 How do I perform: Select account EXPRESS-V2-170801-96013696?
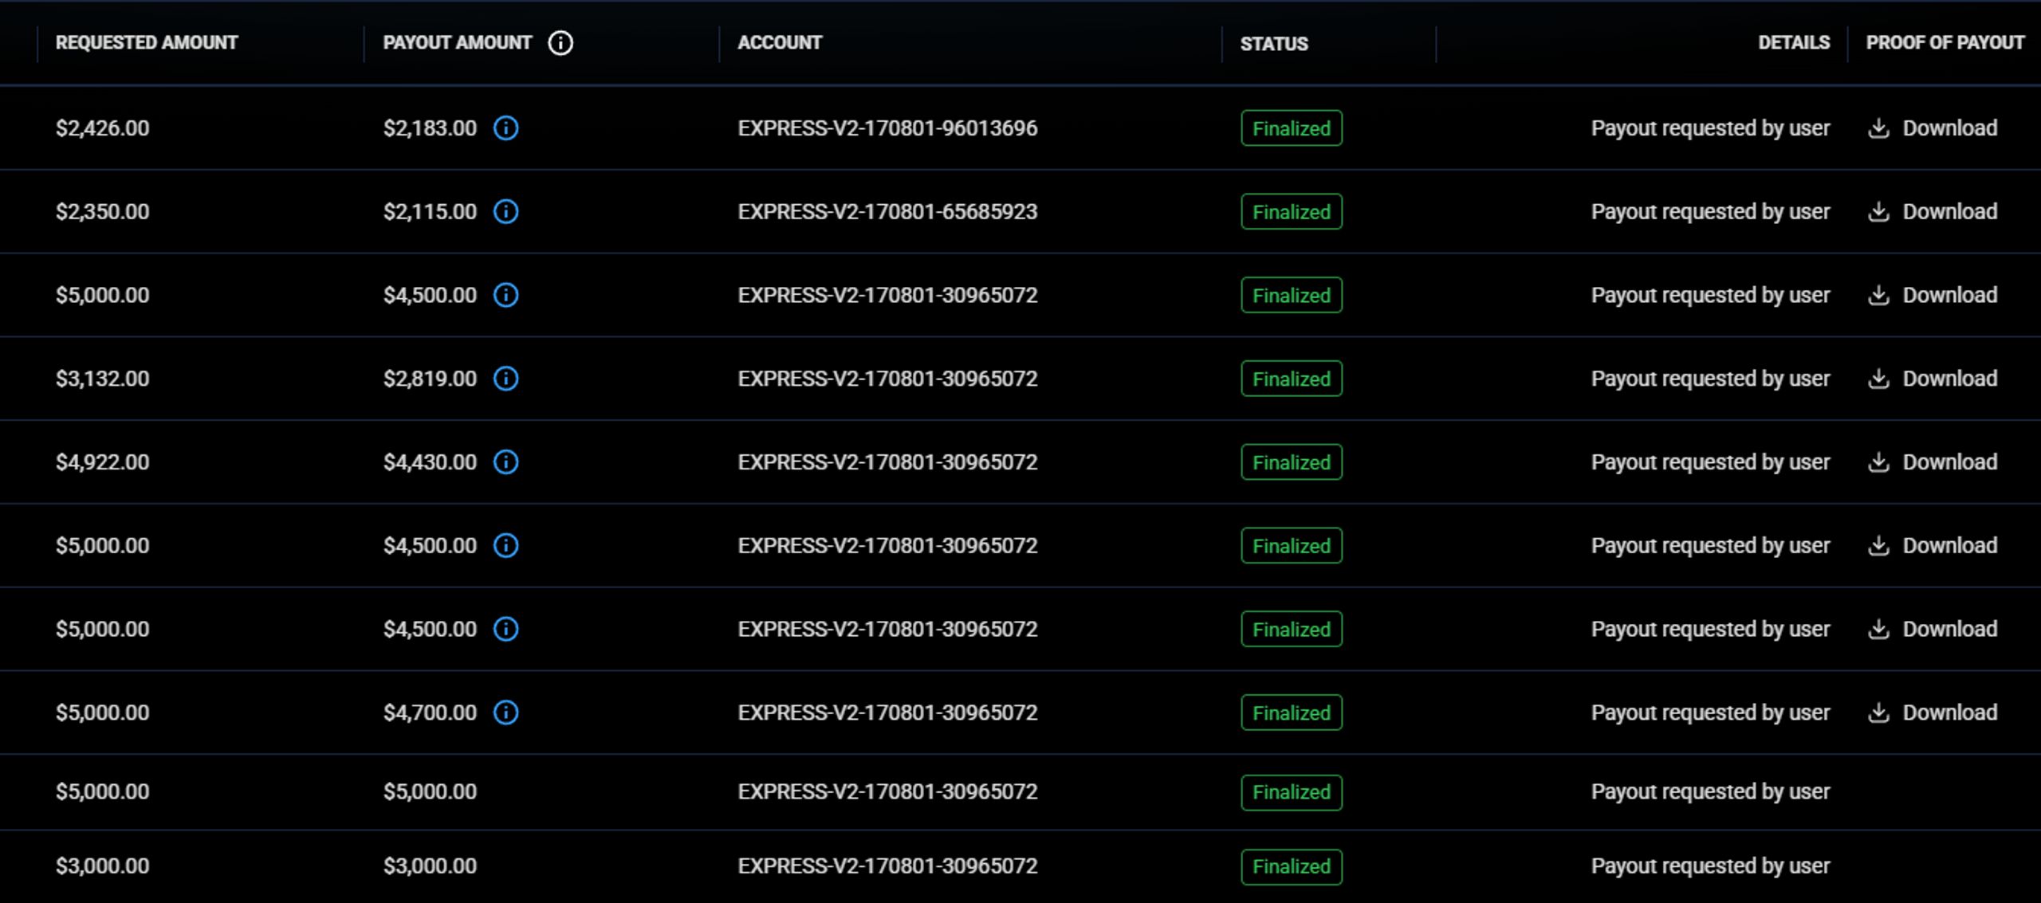tap(887, 128)
